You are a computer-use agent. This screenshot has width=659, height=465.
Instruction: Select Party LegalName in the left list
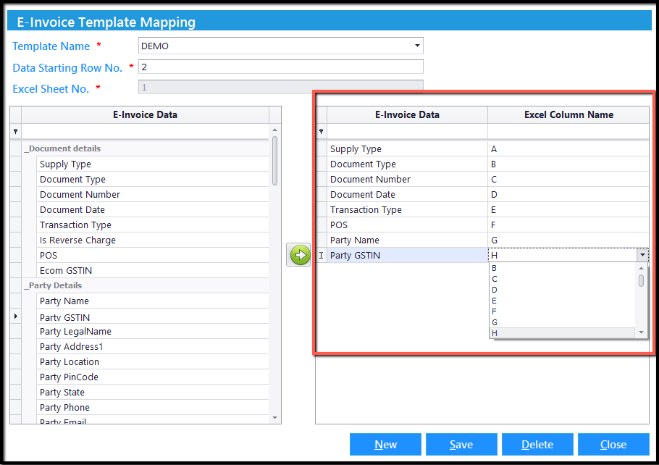pyautogui.click(x=75, y=332)
